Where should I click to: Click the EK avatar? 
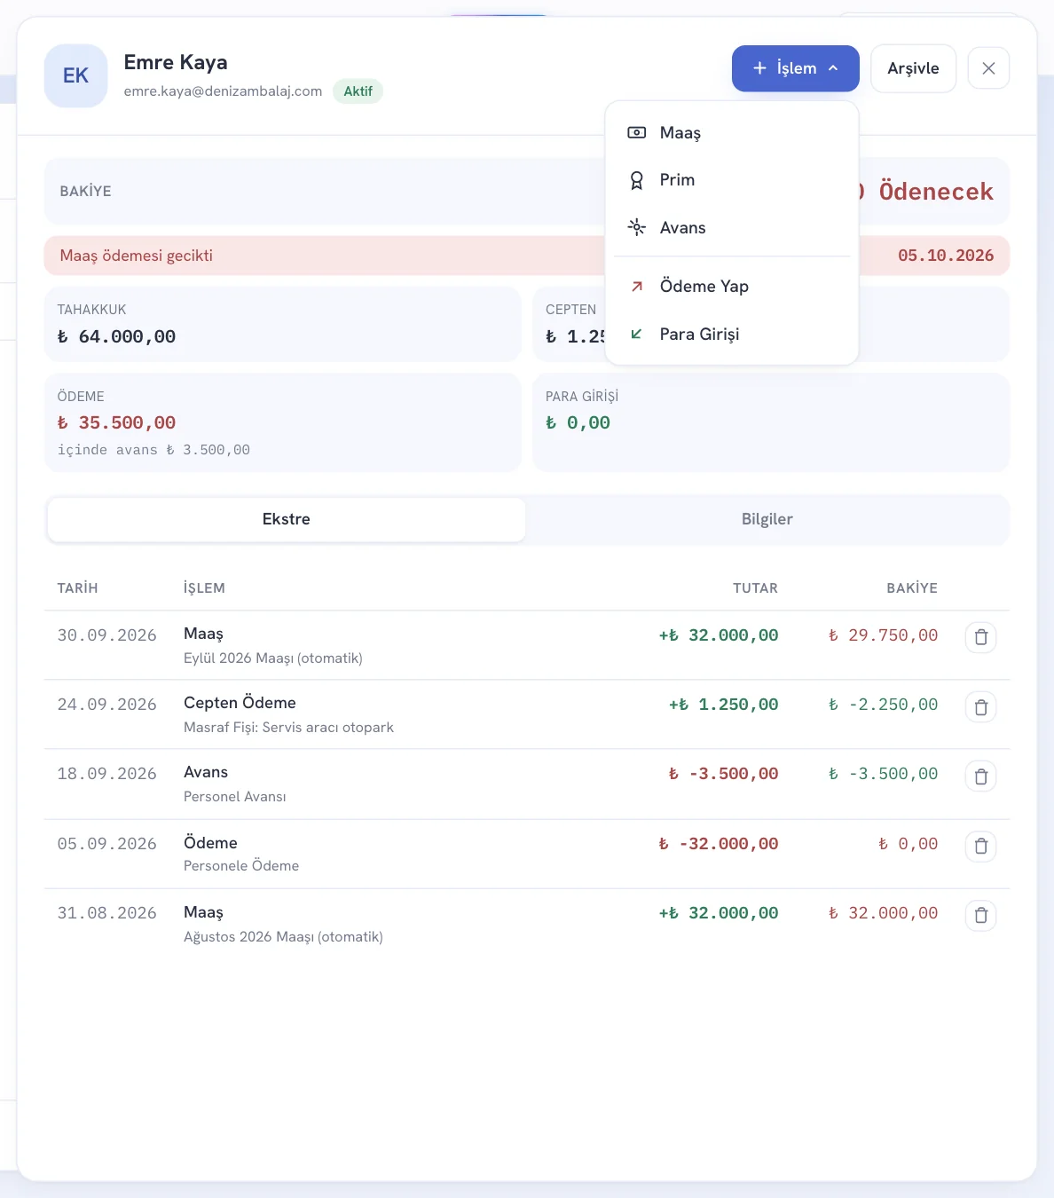(x=75, y=75)
